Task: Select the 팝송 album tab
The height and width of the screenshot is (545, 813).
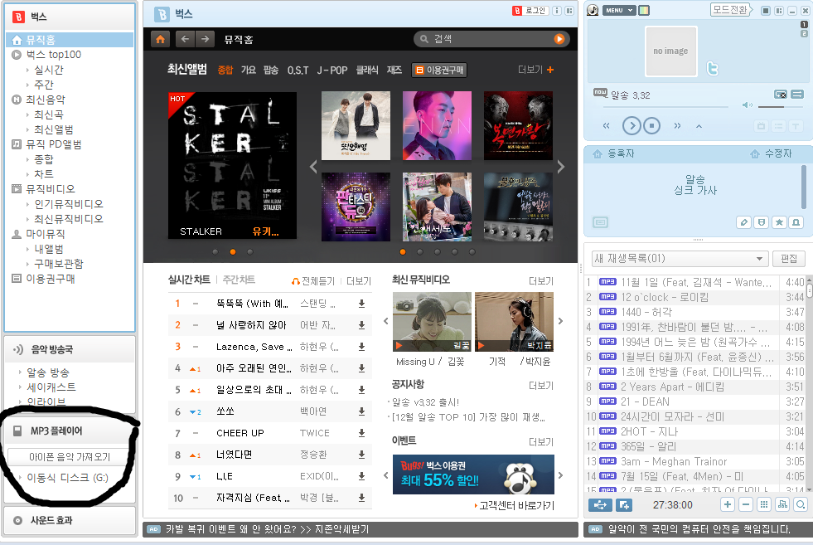Action: 271,70
